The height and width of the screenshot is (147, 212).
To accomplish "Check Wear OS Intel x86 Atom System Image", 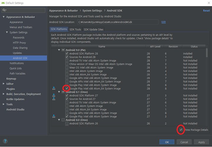I will click(67, 68).
